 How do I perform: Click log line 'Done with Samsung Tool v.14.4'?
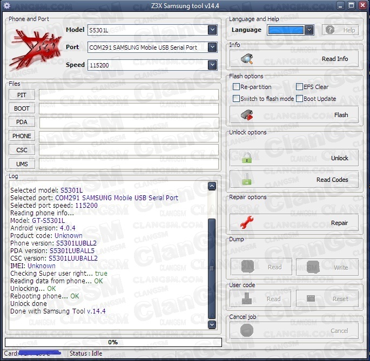[x=58, y=311]
